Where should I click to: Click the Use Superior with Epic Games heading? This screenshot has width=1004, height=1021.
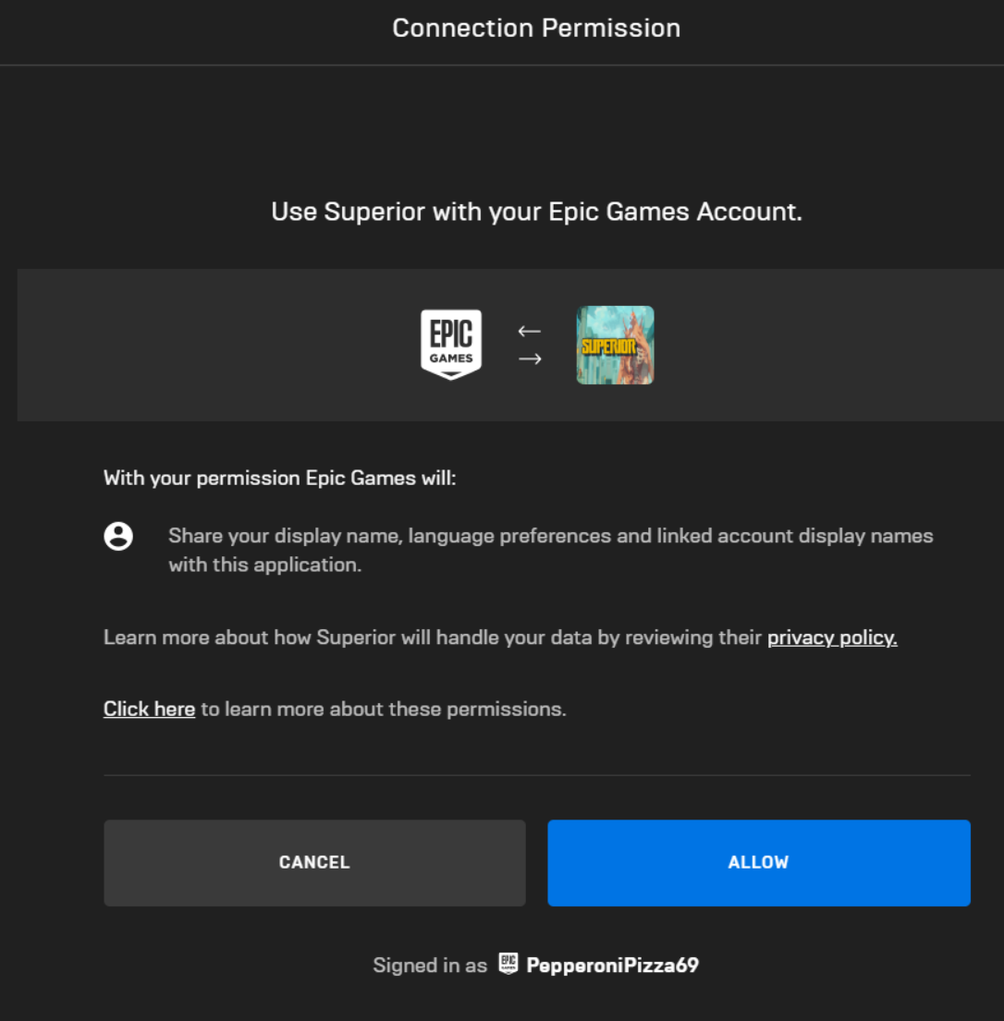[537, 212]
